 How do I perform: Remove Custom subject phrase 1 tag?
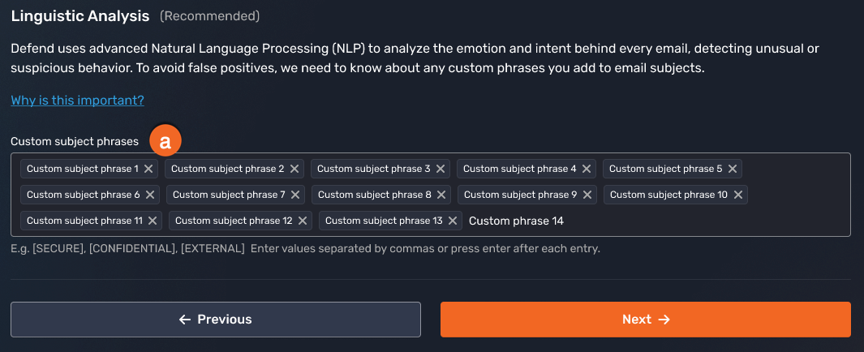coord(148,169)
